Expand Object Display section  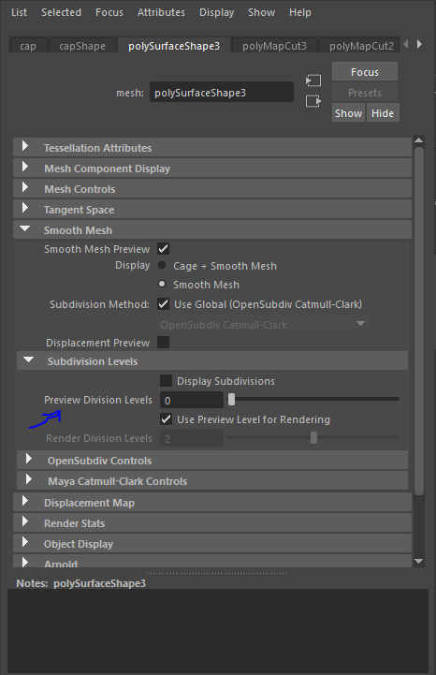click(212, 544)
